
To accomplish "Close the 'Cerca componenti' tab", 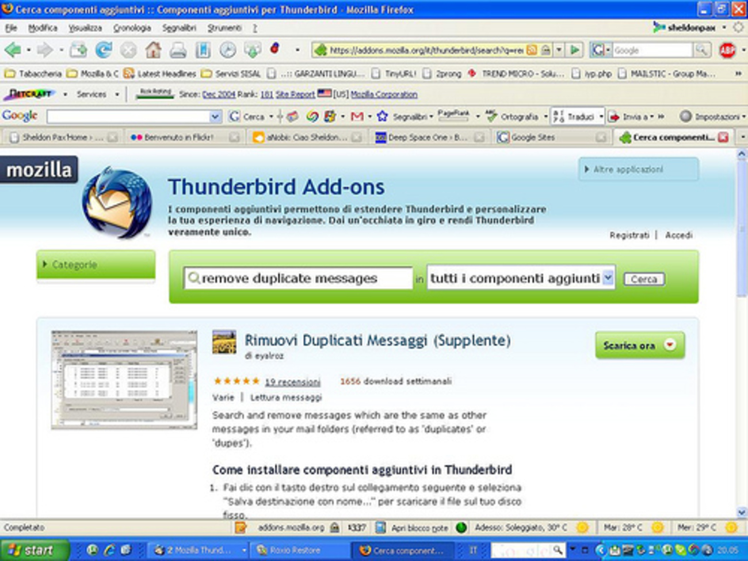I will [723, 137].
